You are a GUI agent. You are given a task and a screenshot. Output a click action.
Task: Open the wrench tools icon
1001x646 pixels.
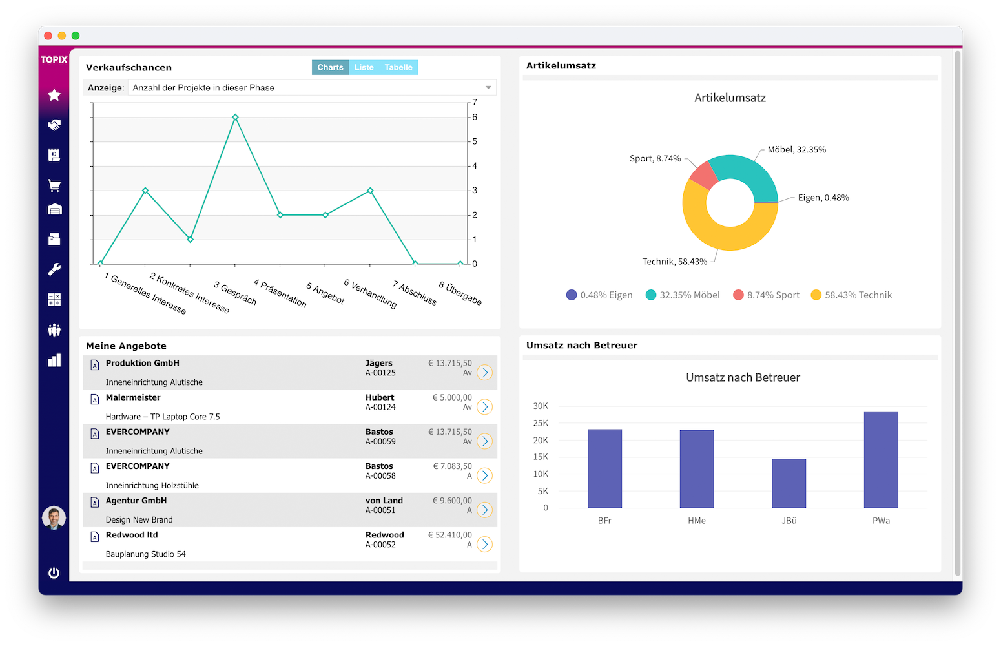tap(54, 269)
